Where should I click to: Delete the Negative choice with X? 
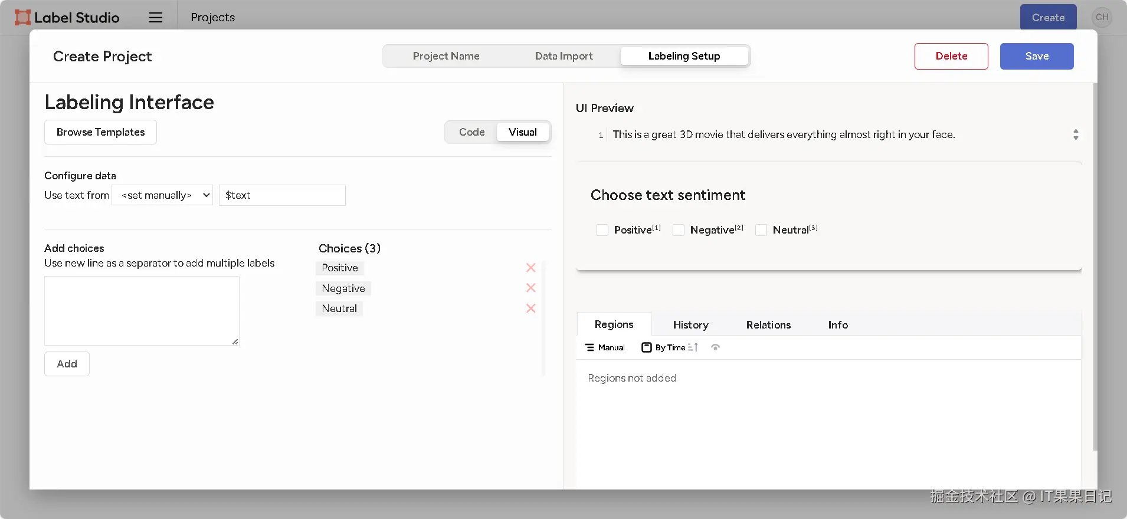530,288
